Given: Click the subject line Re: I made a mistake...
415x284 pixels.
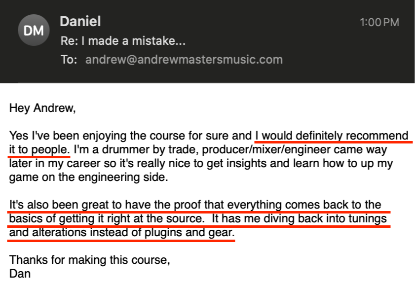Looking at the screenshot, I should pyautogui.click(x=123, y=40).
